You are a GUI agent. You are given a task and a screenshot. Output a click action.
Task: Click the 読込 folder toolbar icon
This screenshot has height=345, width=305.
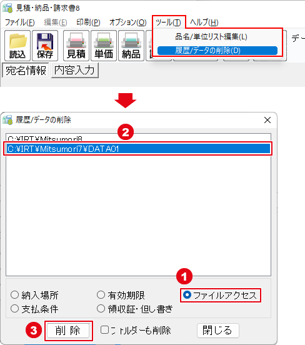17,46
